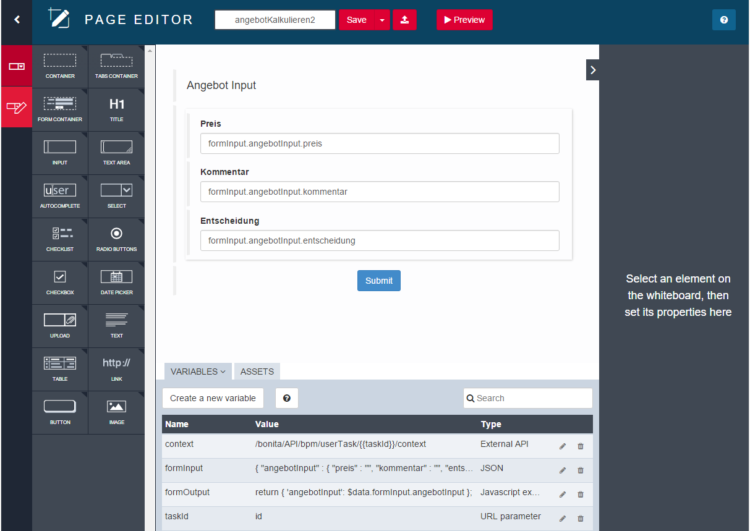The width and height of the screenshot is (750, 531).
Task: Click the External API type cell
Action: (505, 444)
